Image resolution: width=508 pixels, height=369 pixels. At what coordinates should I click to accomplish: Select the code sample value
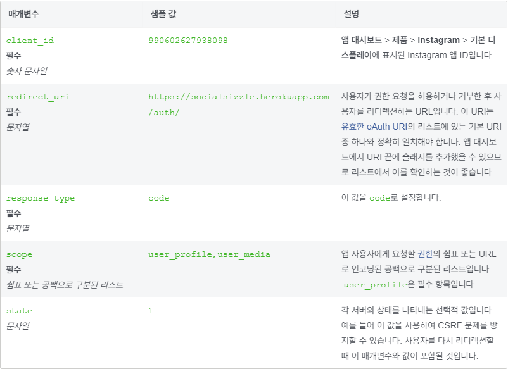(159, 198)
